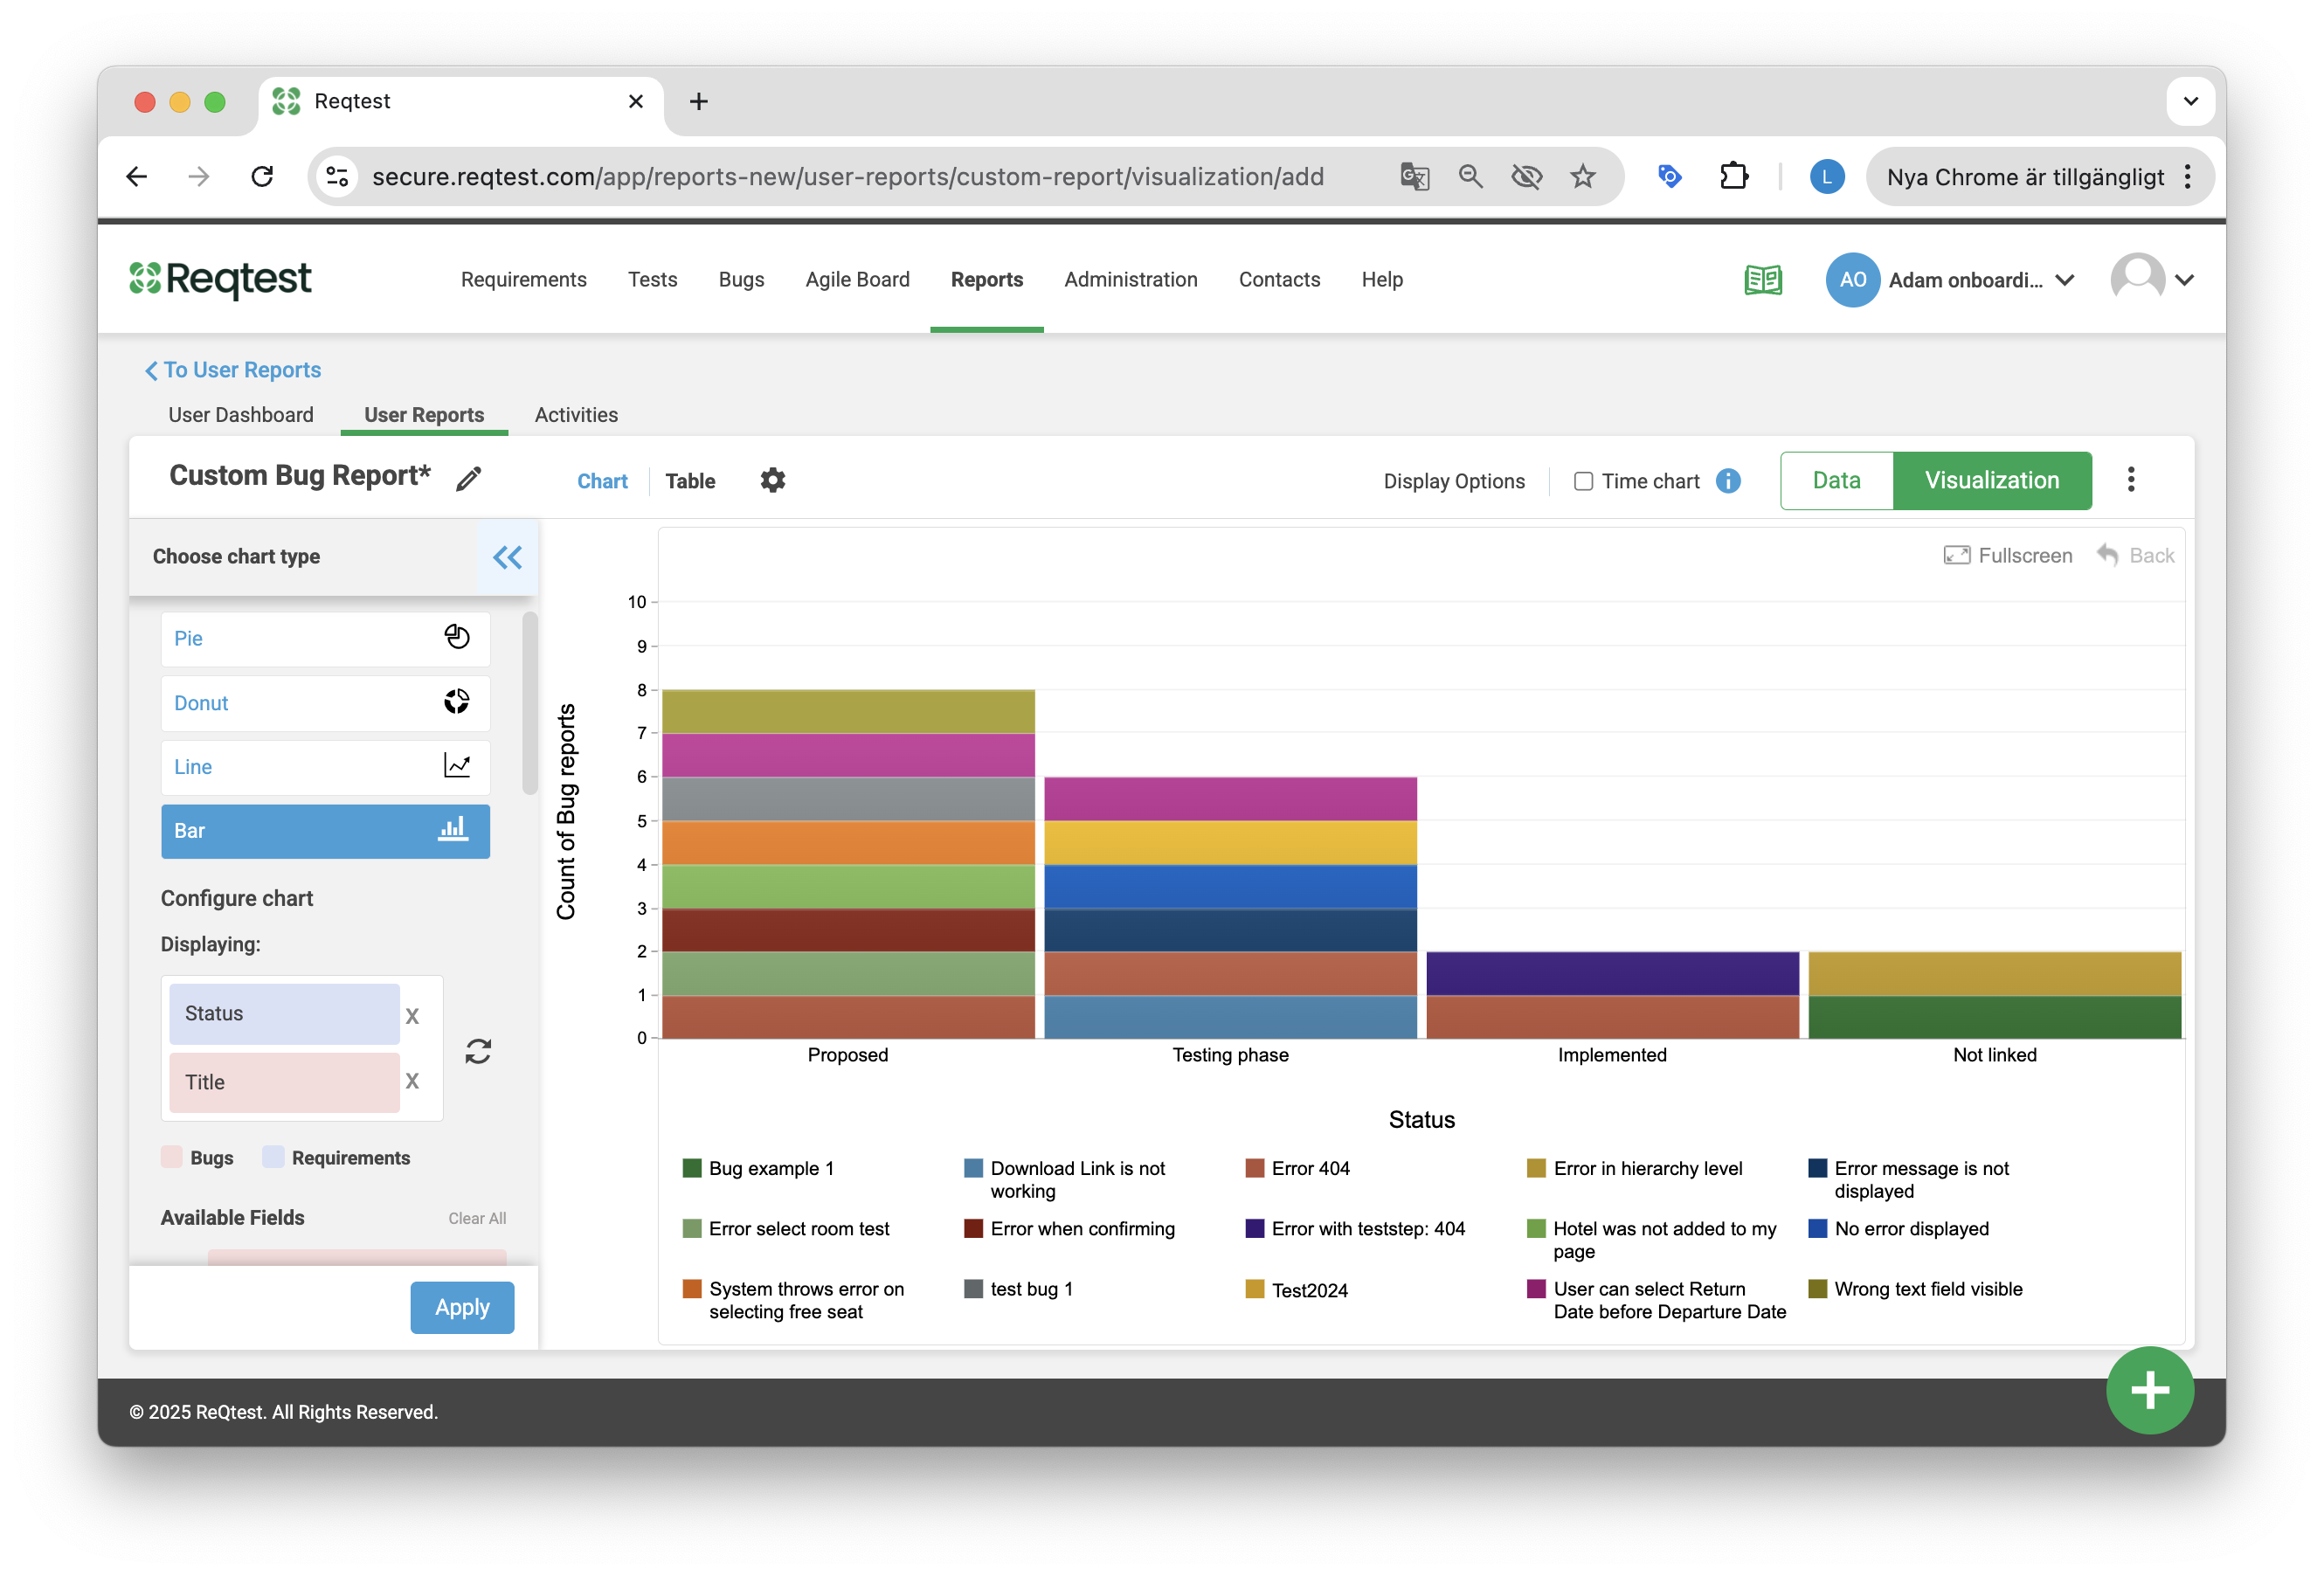Screen dimensions: 2324x1576
Task: Remove the Status field
Action: (x=412, y=1016)
